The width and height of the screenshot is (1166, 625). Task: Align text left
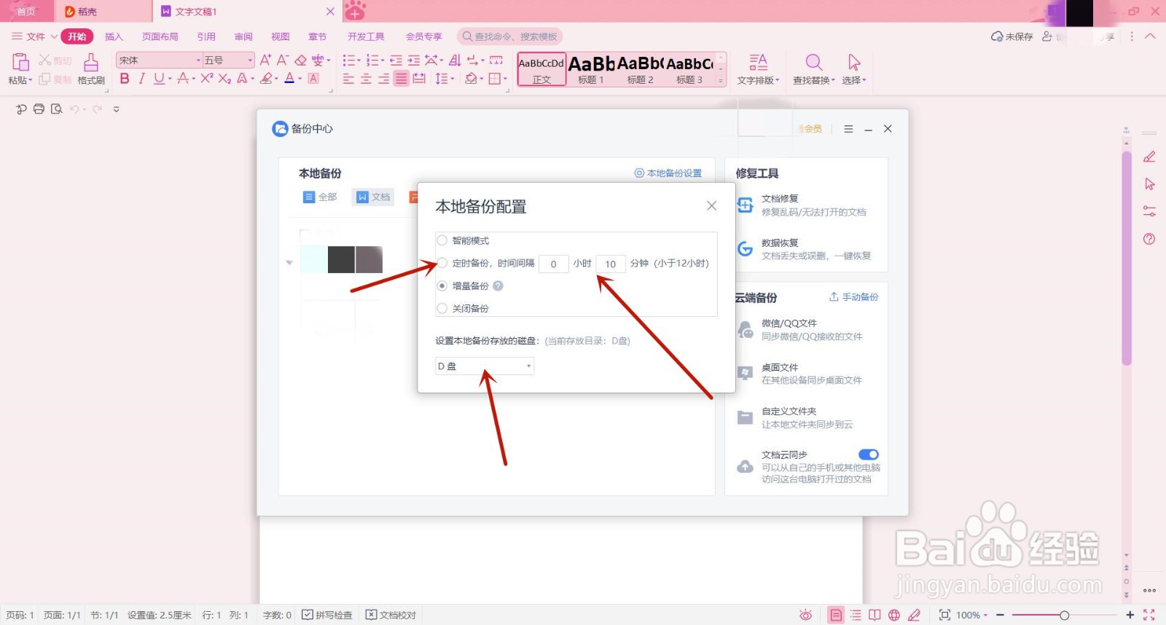coord(348,79)
